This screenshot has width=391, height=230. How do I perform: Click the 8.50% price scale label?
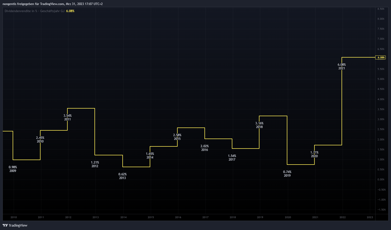tap(381, 9)
